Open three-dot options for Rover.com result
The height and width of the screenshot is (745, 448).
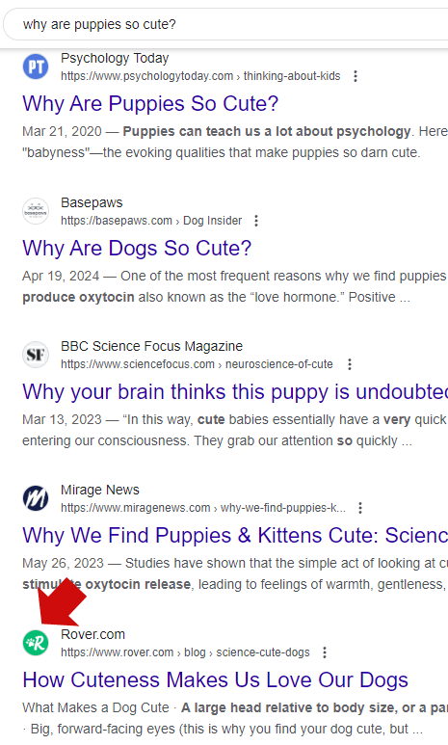click(x=325, y=652)
